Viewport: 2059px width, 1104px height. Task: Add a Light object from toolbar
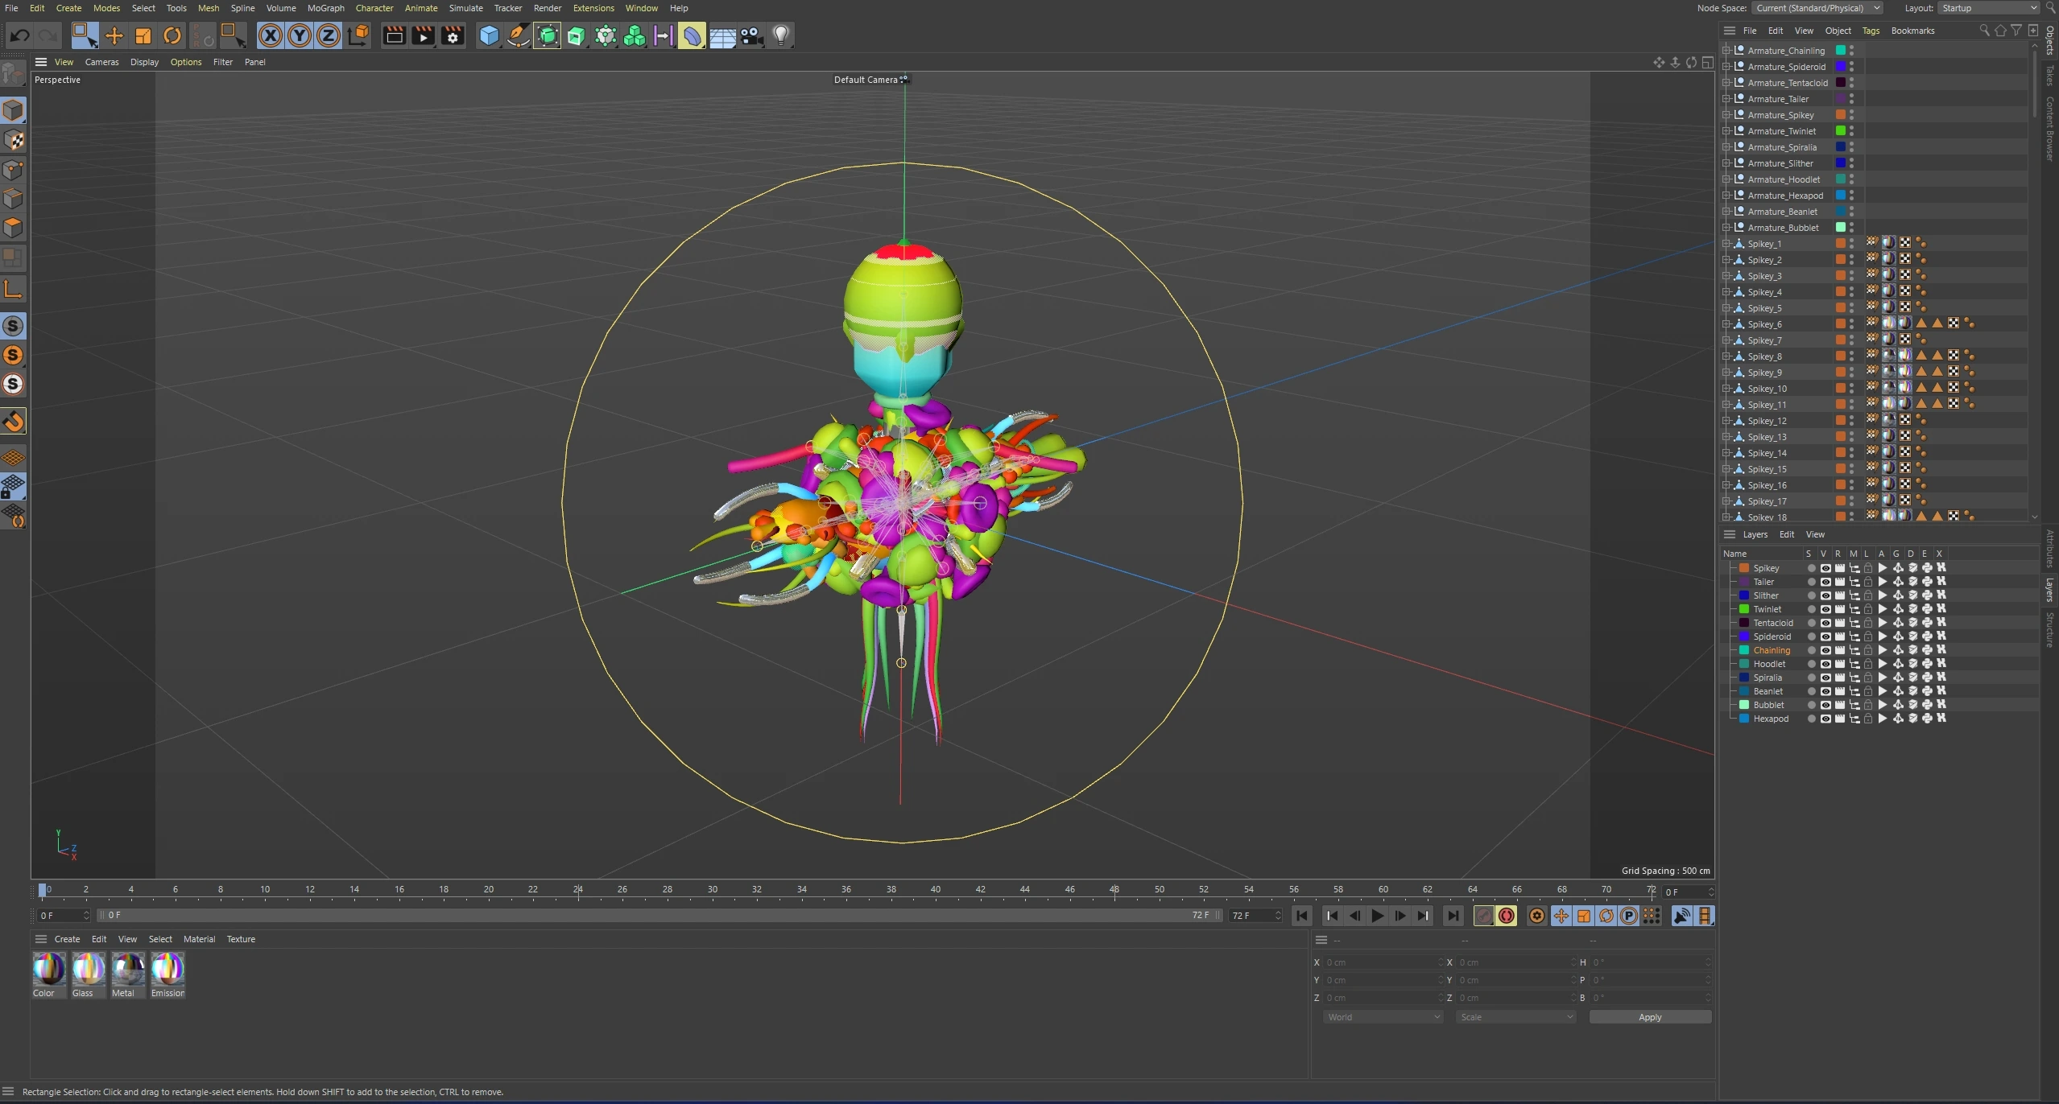[780, 35]
